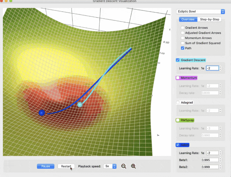Click the Adam Beta2 stepper arrows
Image resolution: width=231 pixels, height=177 pixels.
[221, 167]
